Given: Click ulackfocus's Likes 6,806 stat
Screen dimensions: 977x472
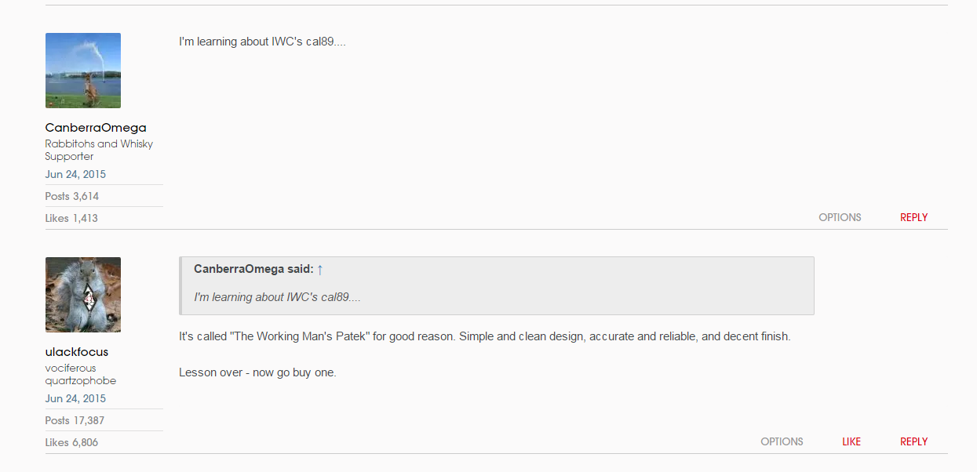Looking at the screenshot, I should 71,442.
